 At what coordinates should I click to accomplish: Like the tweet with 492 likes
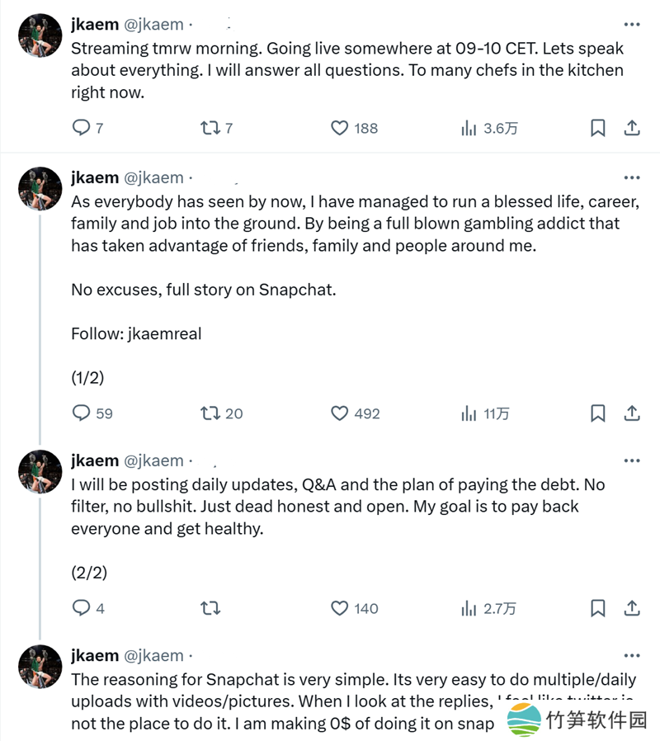coord(340,413)
